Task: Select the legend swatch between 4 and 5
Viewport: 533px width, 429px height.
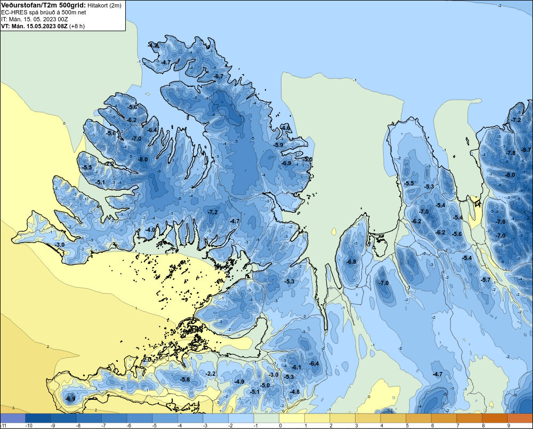Action: click(393, 418)
